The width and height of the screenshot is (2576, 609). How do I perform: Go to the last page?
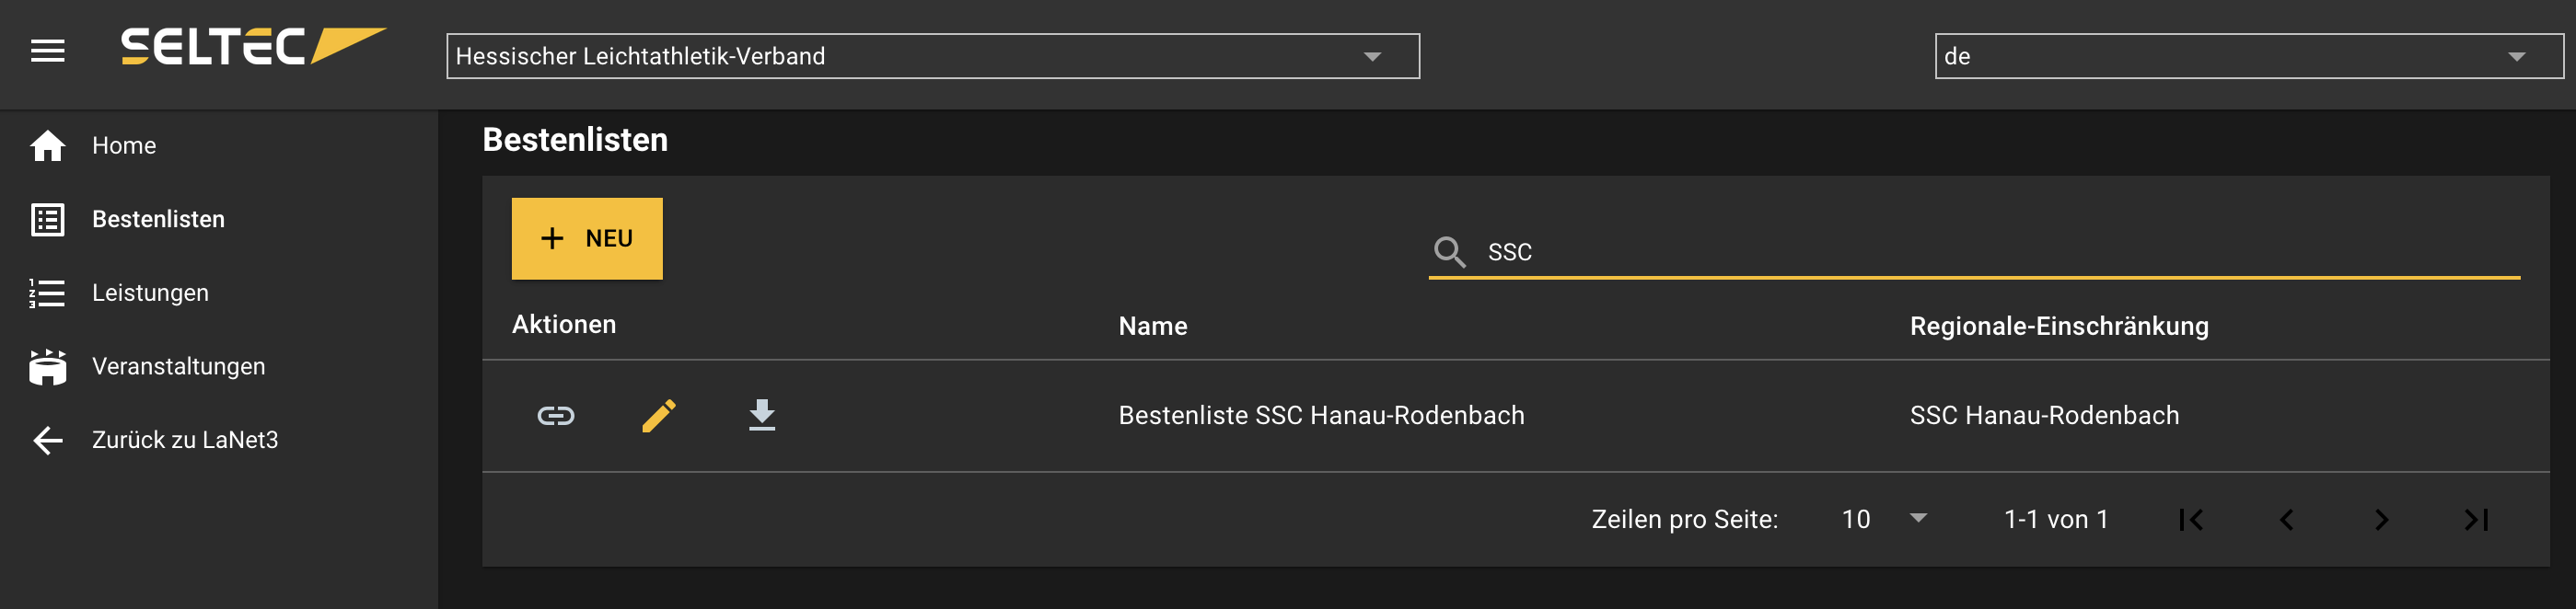pos(2477,520)
